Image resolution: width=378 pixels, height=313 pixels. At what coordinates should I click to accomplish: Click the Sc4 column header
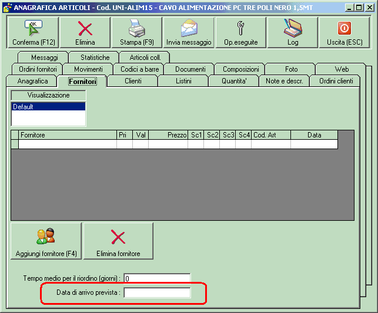coord(243,135)
